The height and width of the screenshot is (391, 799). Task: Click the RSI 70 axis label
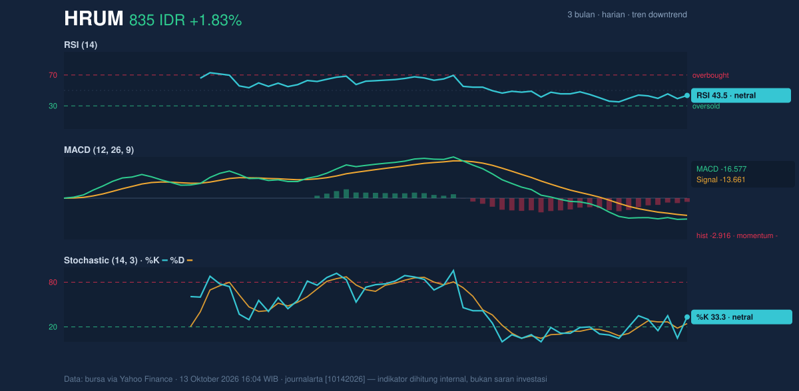coord(53,75)
